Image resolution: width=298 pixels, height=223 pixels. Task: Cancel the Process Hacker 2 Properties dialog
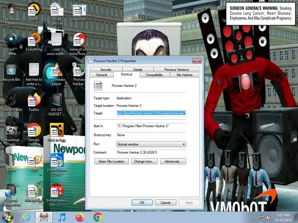point(166,202)
